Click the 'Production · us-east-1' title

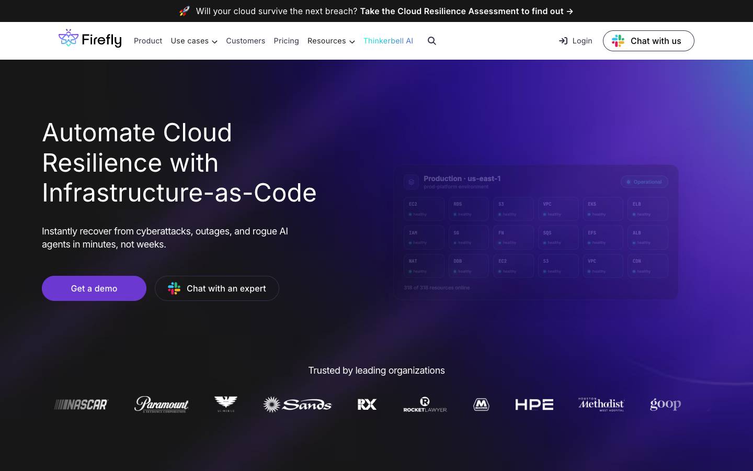tap(462, 178)
